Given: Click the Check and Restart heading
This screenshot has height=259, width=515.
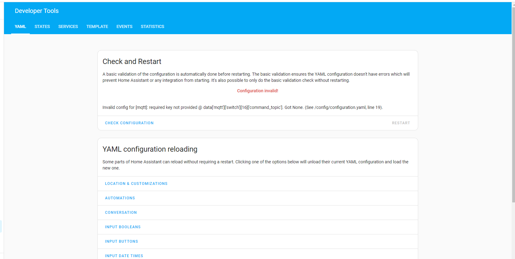Looking at the screenshot, I should click(x=132, y=62).
